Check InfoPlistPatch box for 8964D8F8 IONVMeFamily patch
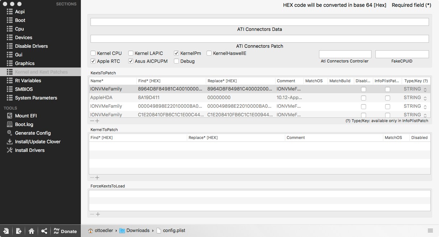The height and width of the screenshot is (237, 439). pyautogui.click(x=388, y=89)
